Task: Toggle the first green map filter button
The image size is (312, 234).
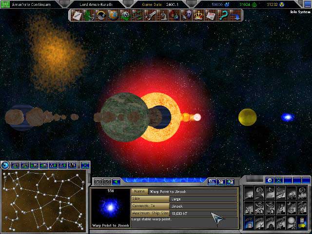Action: [16, 165]
